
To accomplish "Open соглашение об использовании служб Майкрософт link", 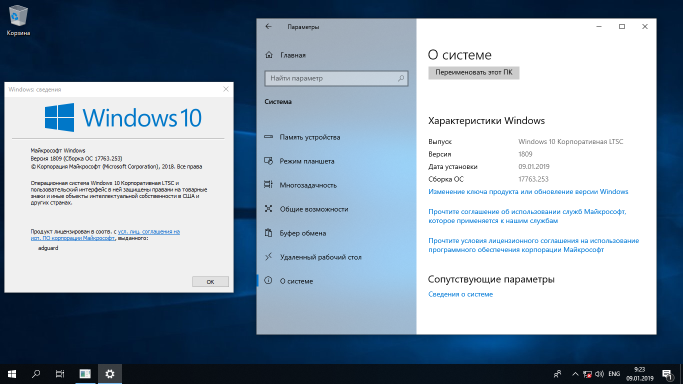I will click(x=527, y=216).
